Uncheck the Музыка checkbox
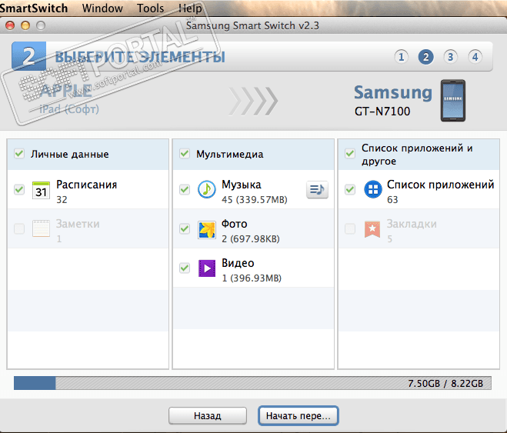Viewport: 507px width, 433px height. coord(185,189)
